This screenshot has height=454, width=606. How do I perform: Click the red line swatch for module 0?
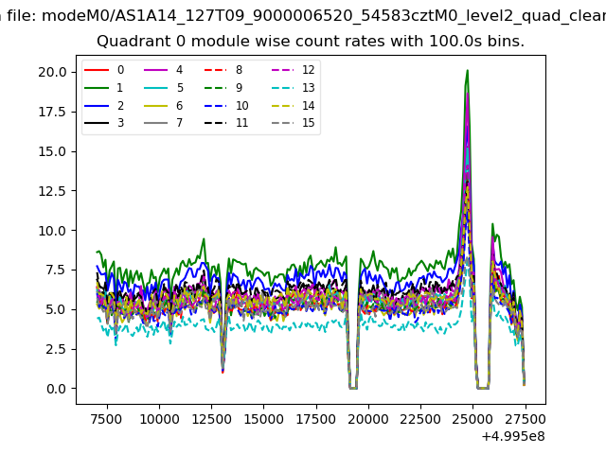97,70
